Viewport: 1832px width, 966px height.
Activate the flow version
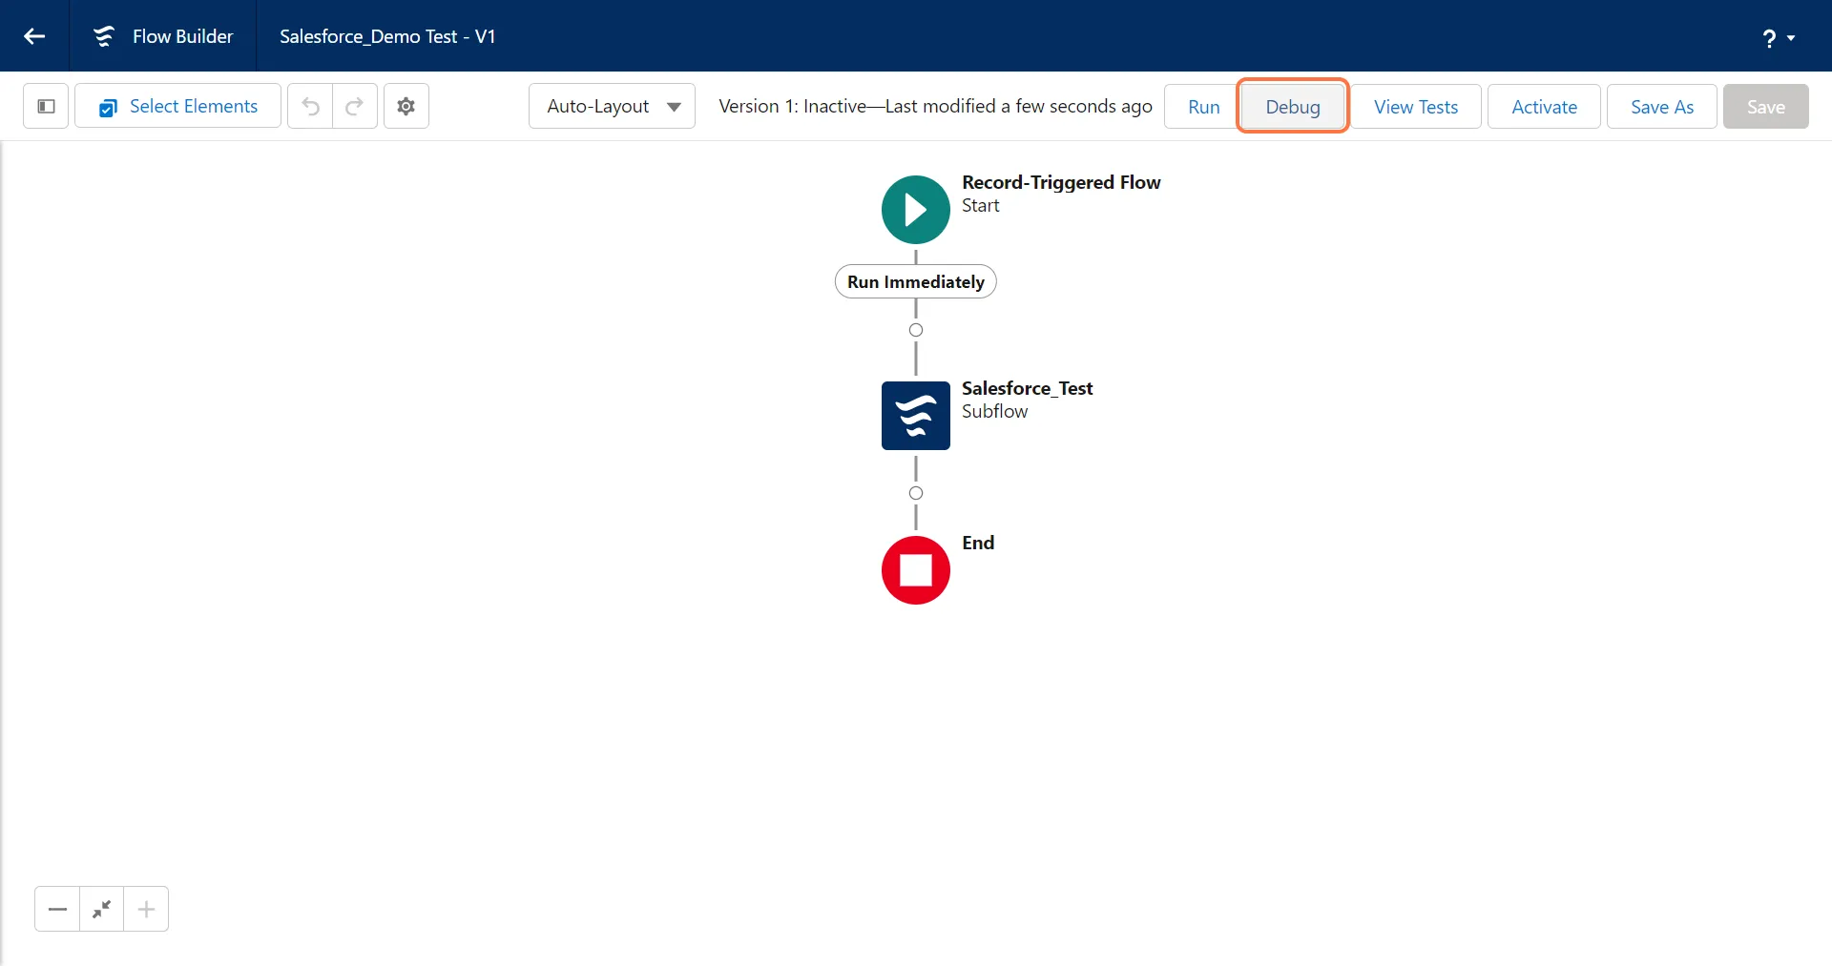point(1543,107)
